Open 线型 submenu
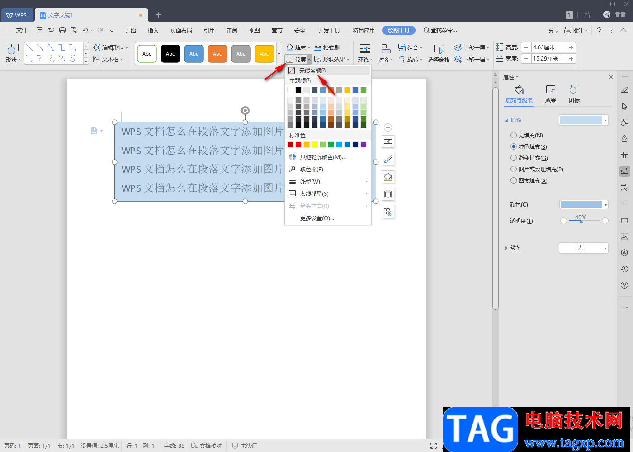Image resolution: width=633 pixels, height=452 pixels. [x=328, y=181]
